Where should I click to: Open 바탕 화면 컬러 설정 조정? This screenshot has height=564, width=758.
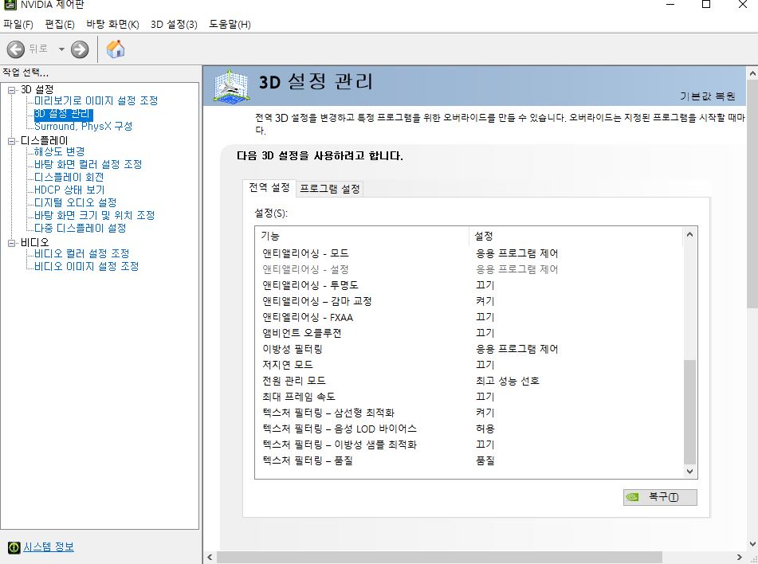click(88, 164)
